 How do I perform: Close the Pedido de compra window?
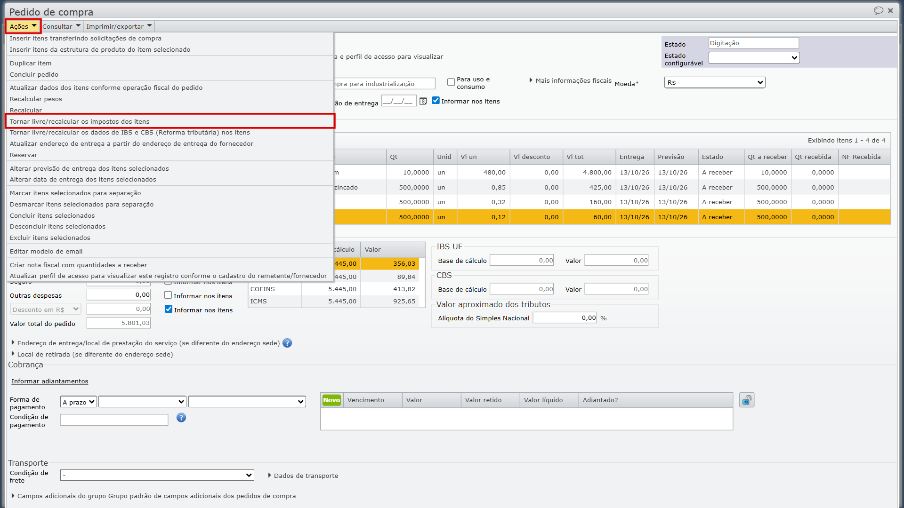[x=890, y=10]
